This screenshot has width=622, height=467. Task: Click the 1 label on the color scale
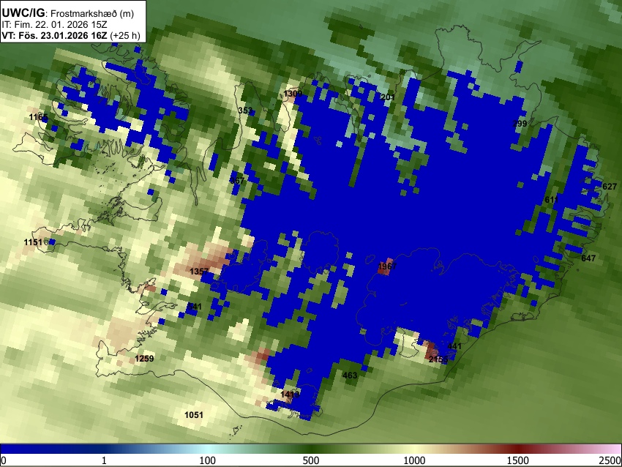pos(104,460)
